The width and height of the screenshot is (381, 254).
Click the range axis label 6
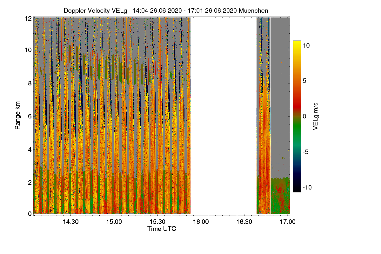[30, 116]
